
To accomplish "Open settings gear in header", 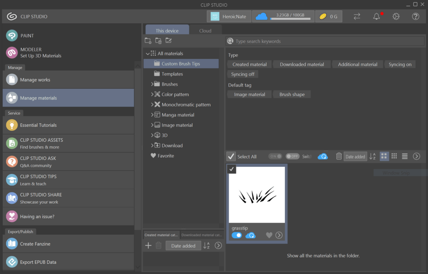I will 396,17.
